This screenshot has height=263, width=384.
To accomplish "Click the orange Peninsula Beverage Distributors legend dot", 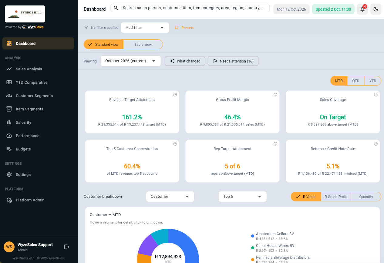I will pos(253,260).
